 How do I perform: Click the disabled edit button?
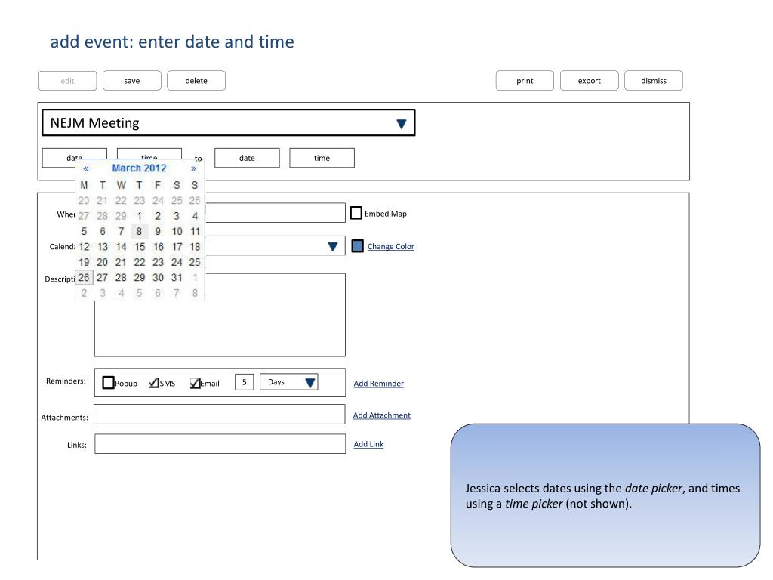click(x=67, y=80)
